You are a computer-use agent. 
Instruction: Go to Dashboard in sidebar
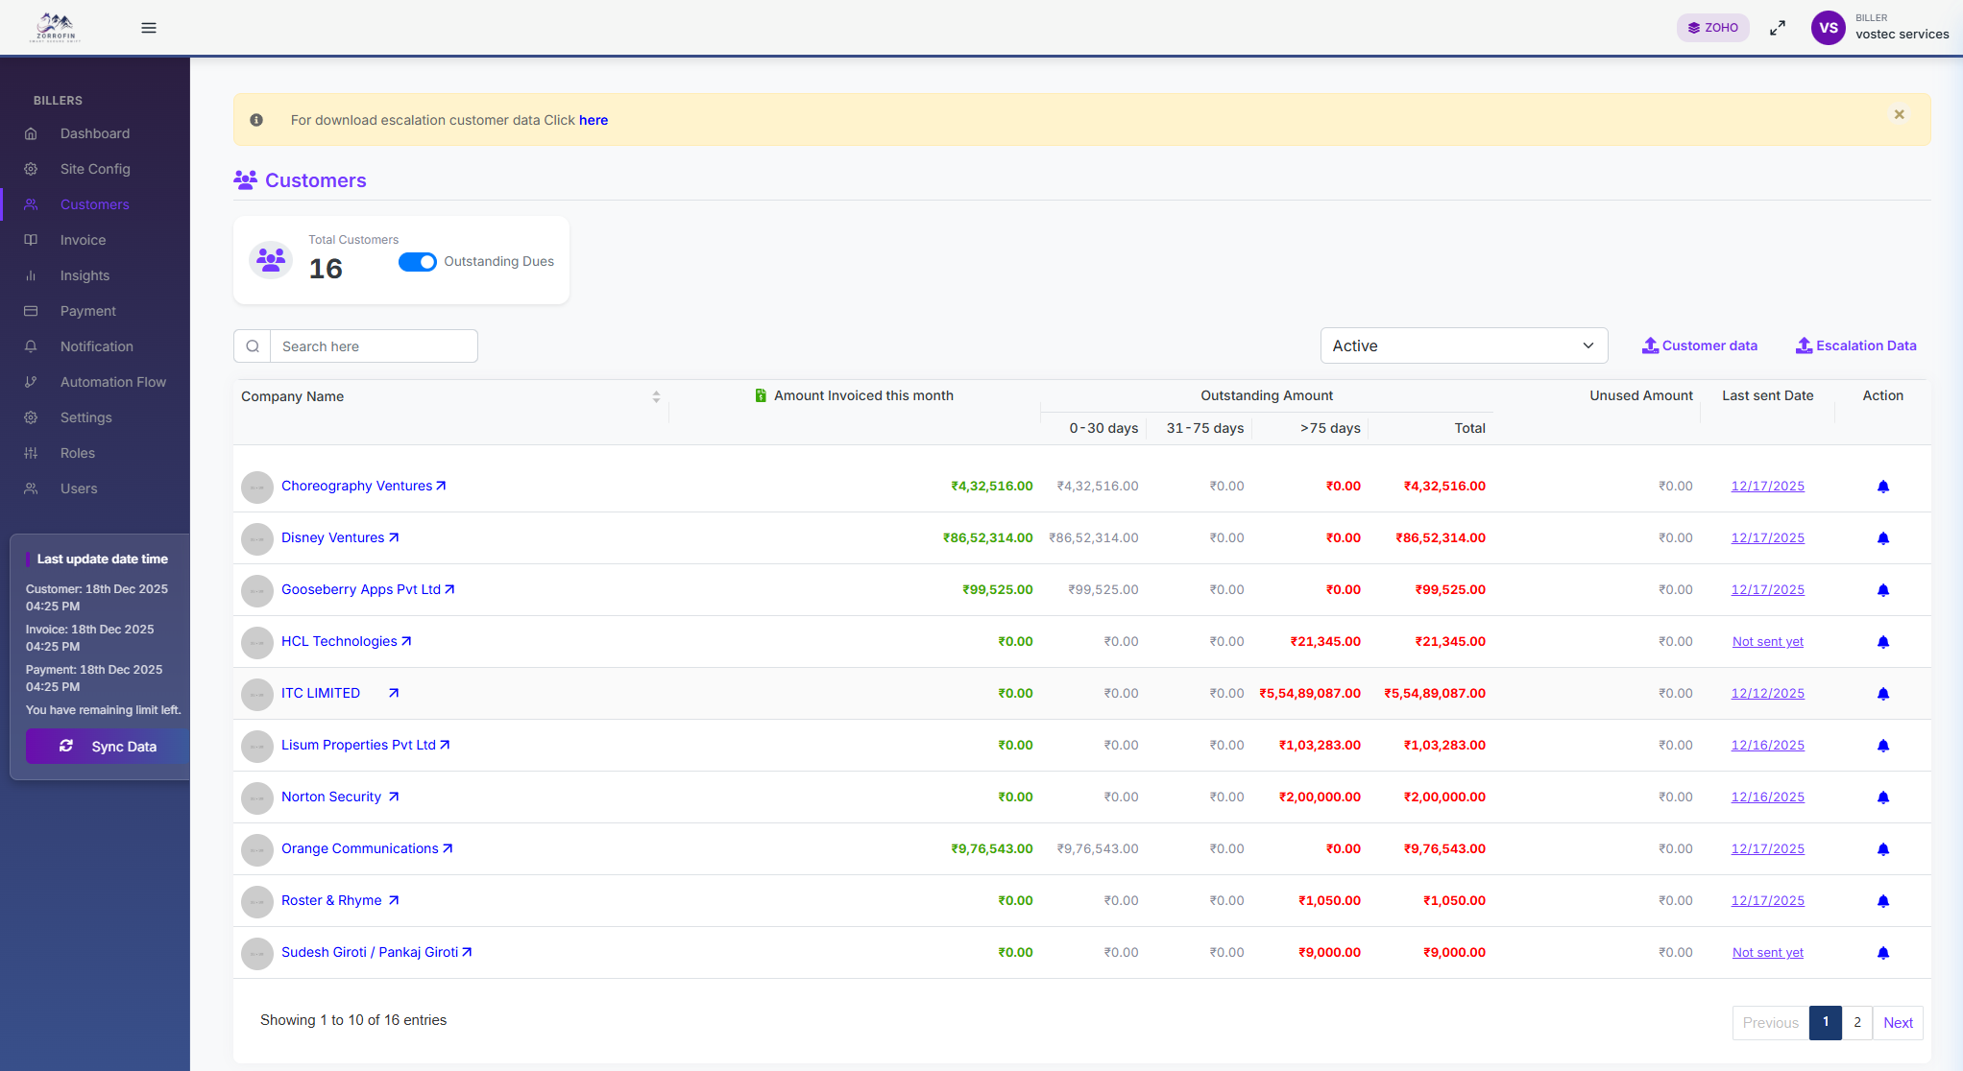[x=95, y=133]
